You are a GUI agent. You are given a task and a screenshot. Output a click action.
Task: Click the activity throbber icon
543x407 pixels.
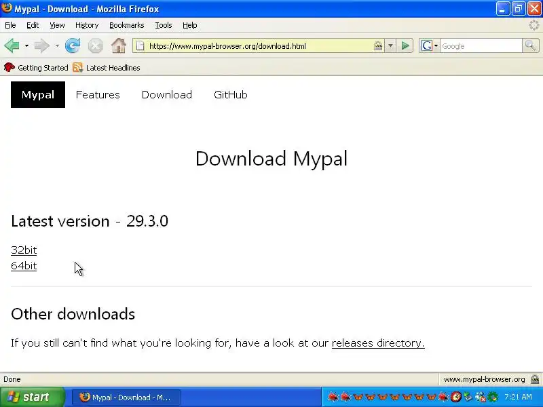pos(534,25)
